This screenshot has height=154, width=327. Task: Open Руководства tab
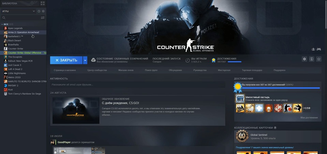coord(200,70)
